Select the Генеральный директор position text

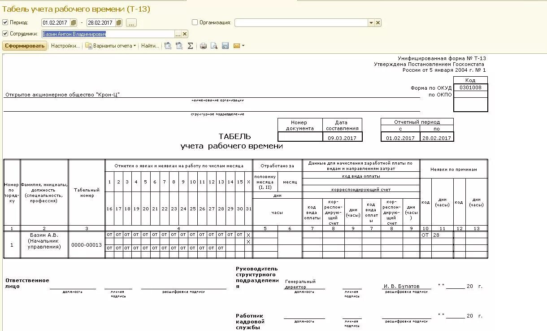point(300,284)
